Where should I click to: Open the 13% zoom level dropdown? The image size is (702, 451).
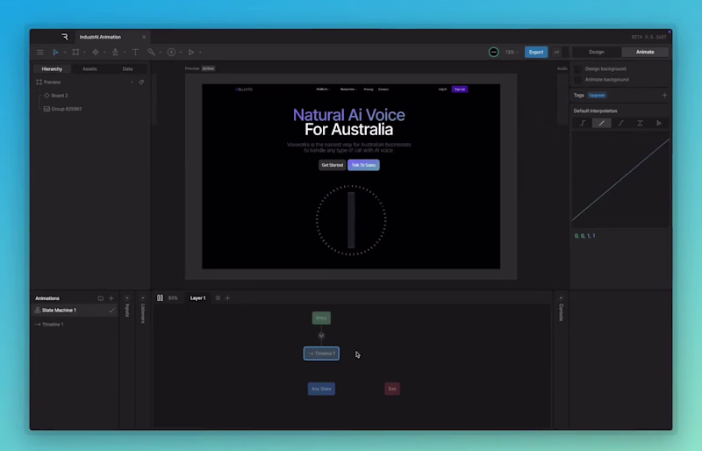[x=512, y=53]
